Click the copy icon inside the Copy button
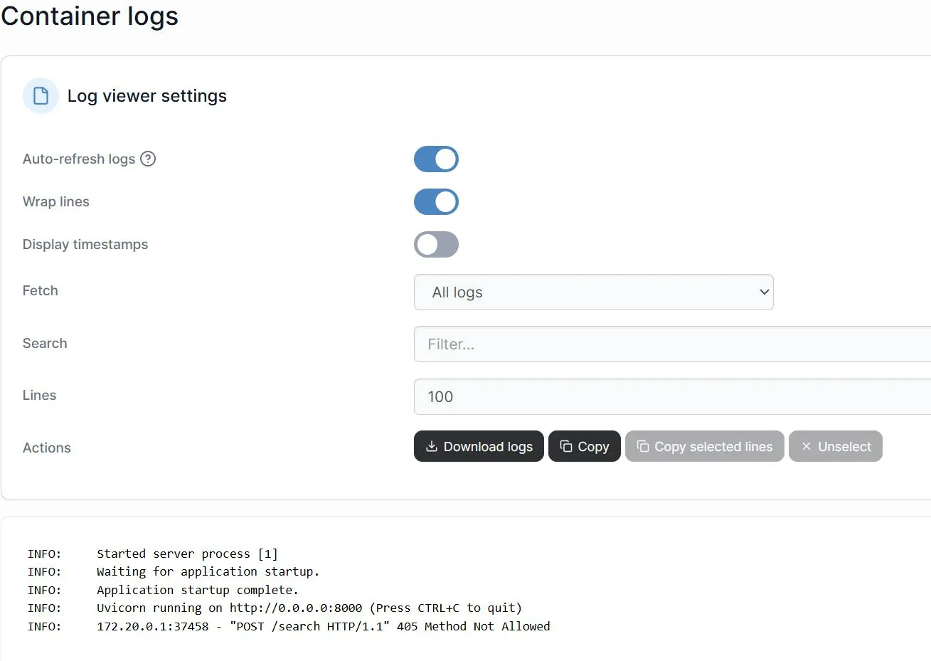Viewport: 931px width, 661px height. pos(566,446)
